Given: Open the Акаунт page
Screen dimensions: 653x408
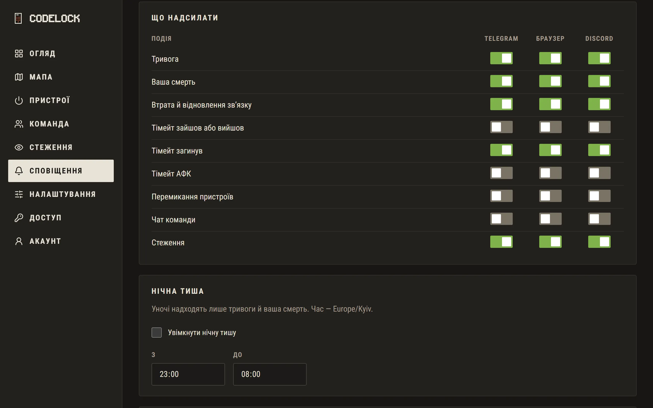Looking at the screenshot, I should tap(61, 241).
